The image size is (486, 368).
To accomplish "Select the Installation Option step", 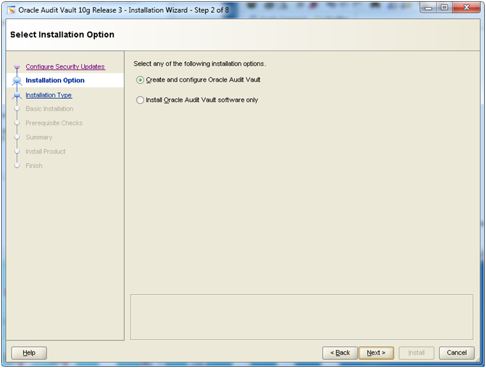I will pyautogui.click(x=55, y=80).
